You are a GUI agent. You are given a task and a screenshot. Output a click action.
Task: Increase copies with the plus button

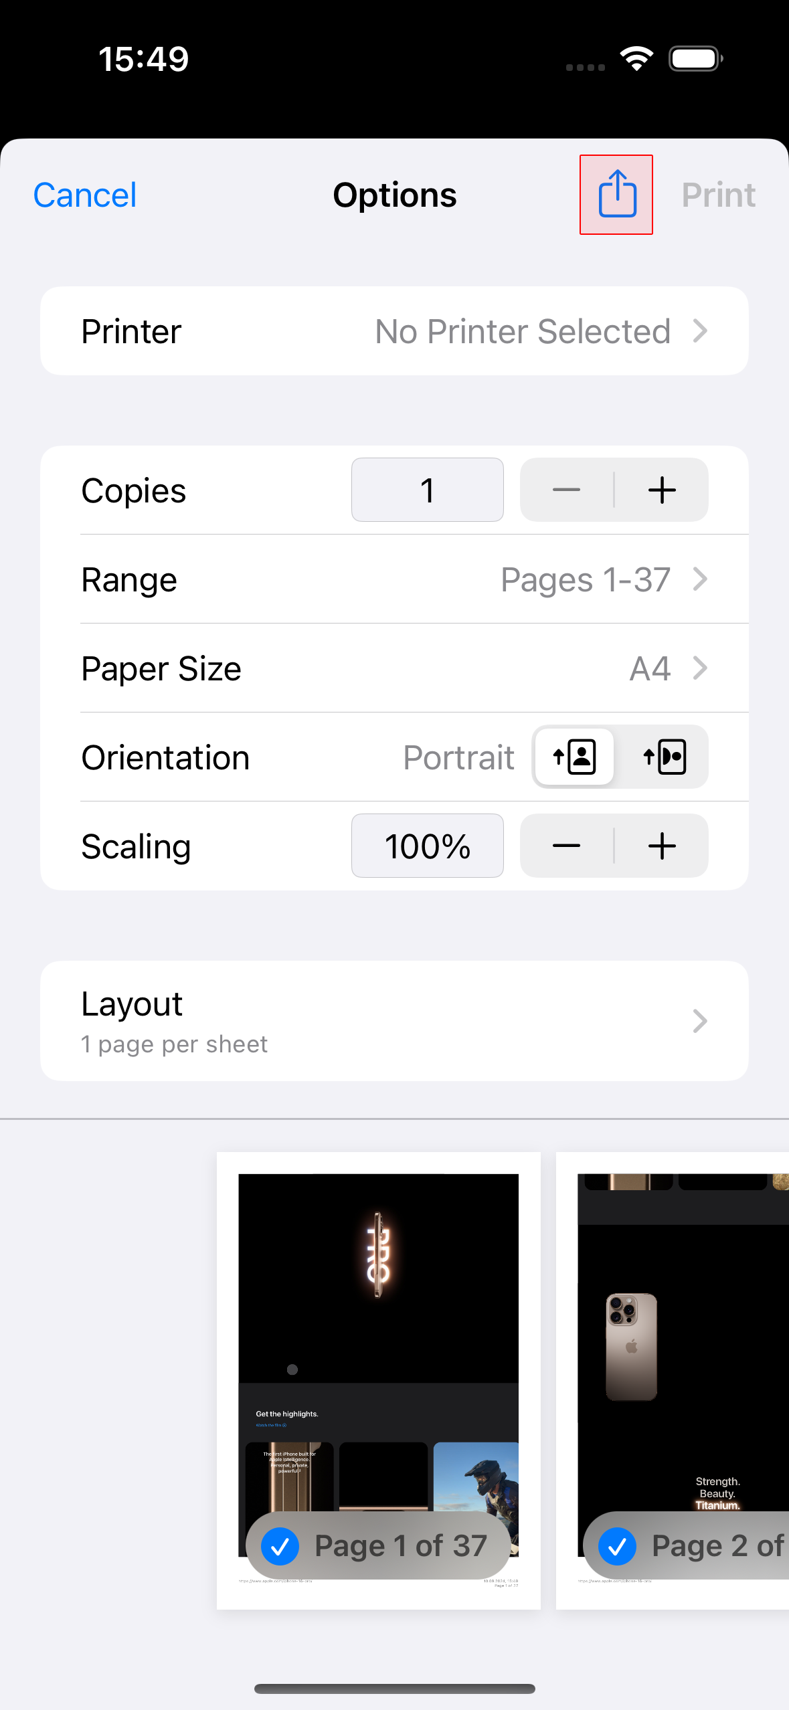click(662, 490)
